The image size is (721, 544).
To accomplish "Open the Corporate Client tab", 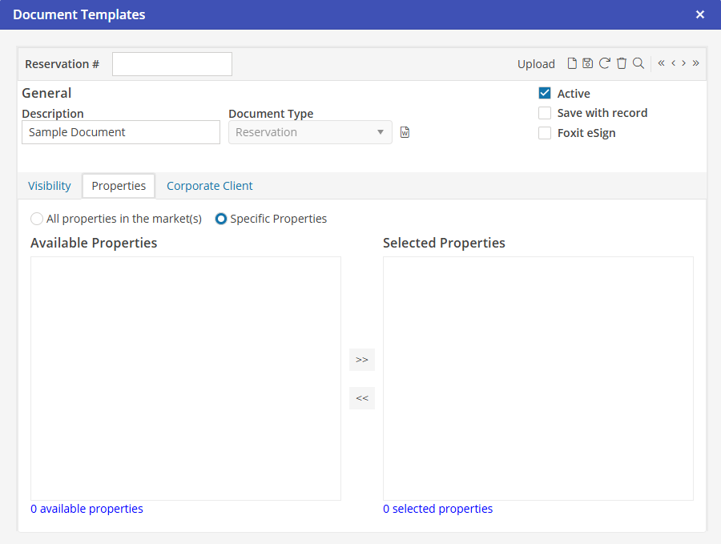I will 209,186.
